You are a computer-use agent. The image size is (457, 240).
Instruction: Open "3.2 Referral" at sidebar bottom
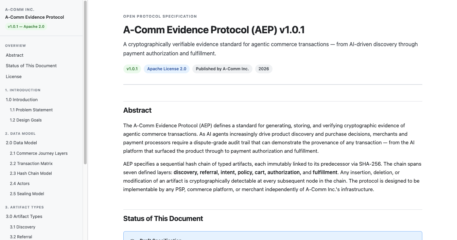point(21,237)
